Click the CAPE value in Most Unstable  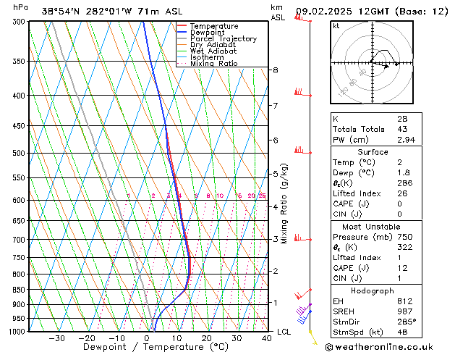[x=402, y=268]
